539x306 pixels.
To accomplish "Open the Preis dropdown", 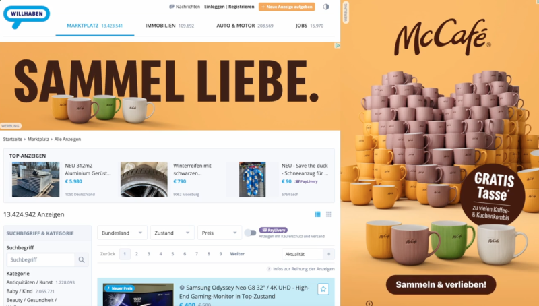I will [x=220, y=233].
